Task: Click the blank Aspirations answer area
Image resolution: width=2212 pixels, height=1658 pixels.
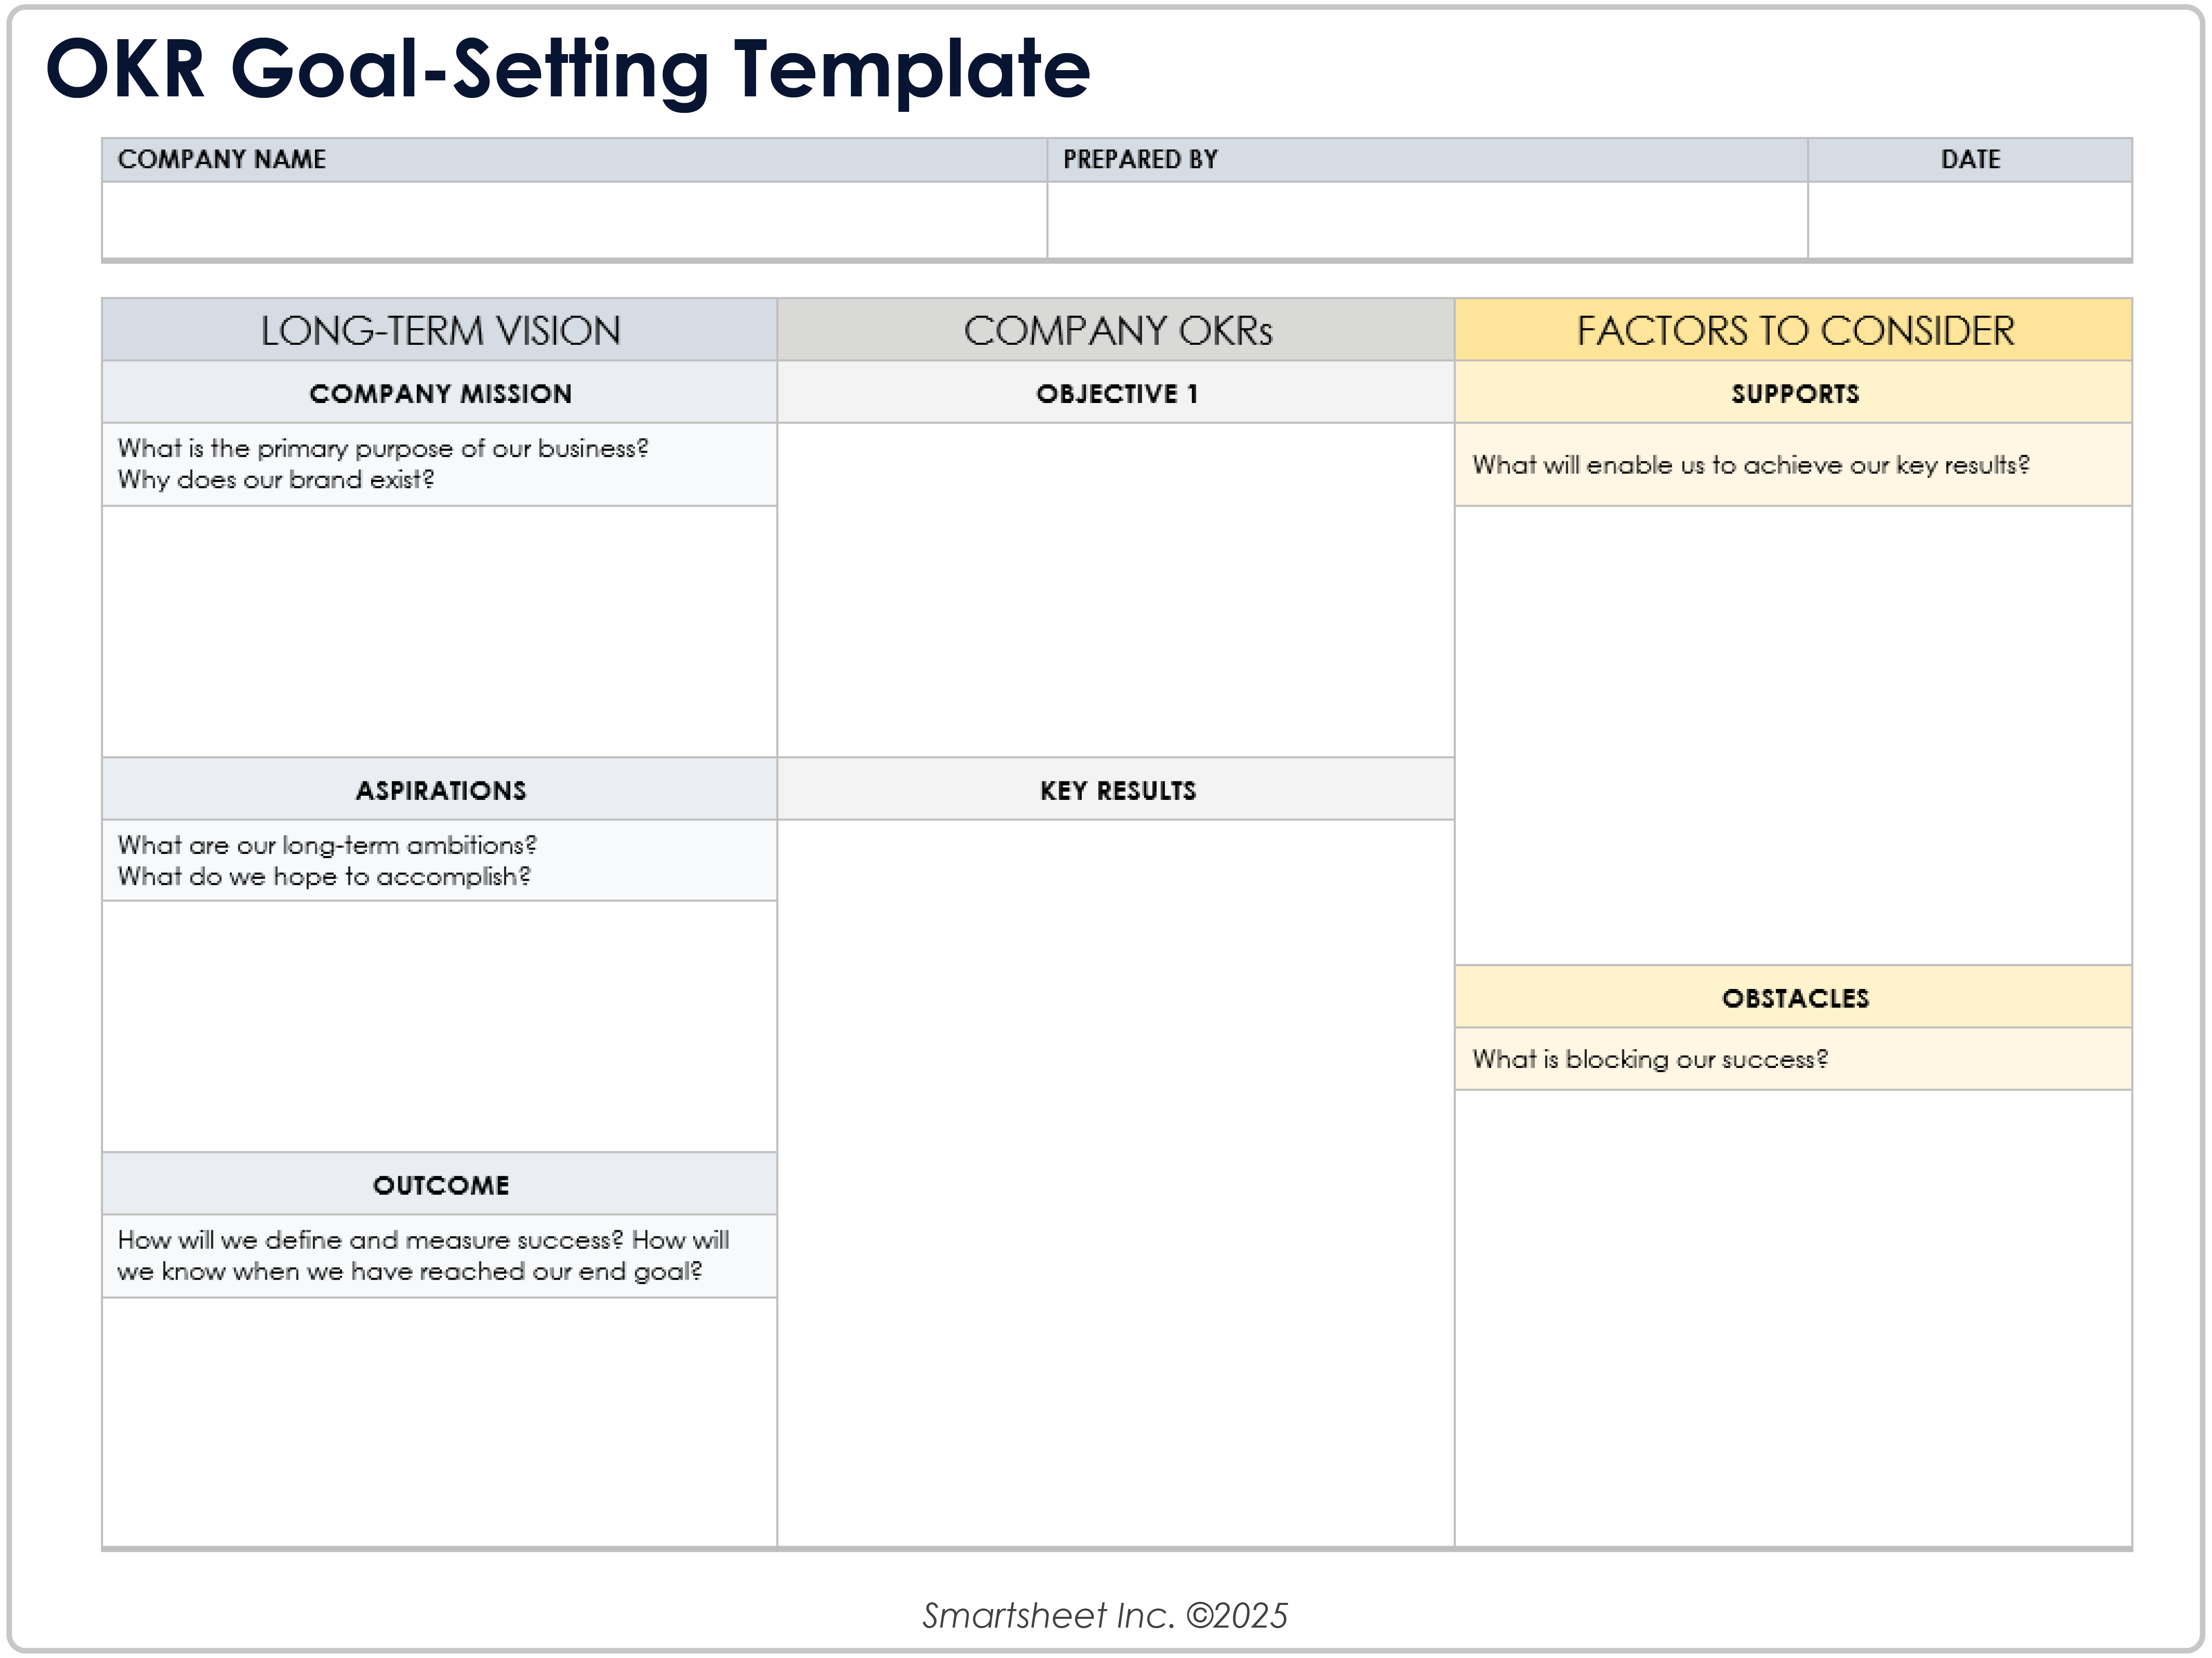Action: [x=439, y=1026]
